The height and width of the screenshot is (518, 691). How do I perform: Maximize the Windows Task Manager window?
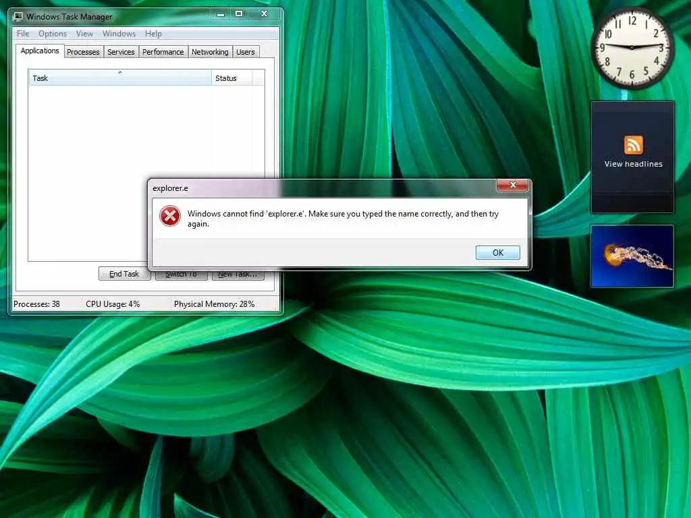(239, 14)
